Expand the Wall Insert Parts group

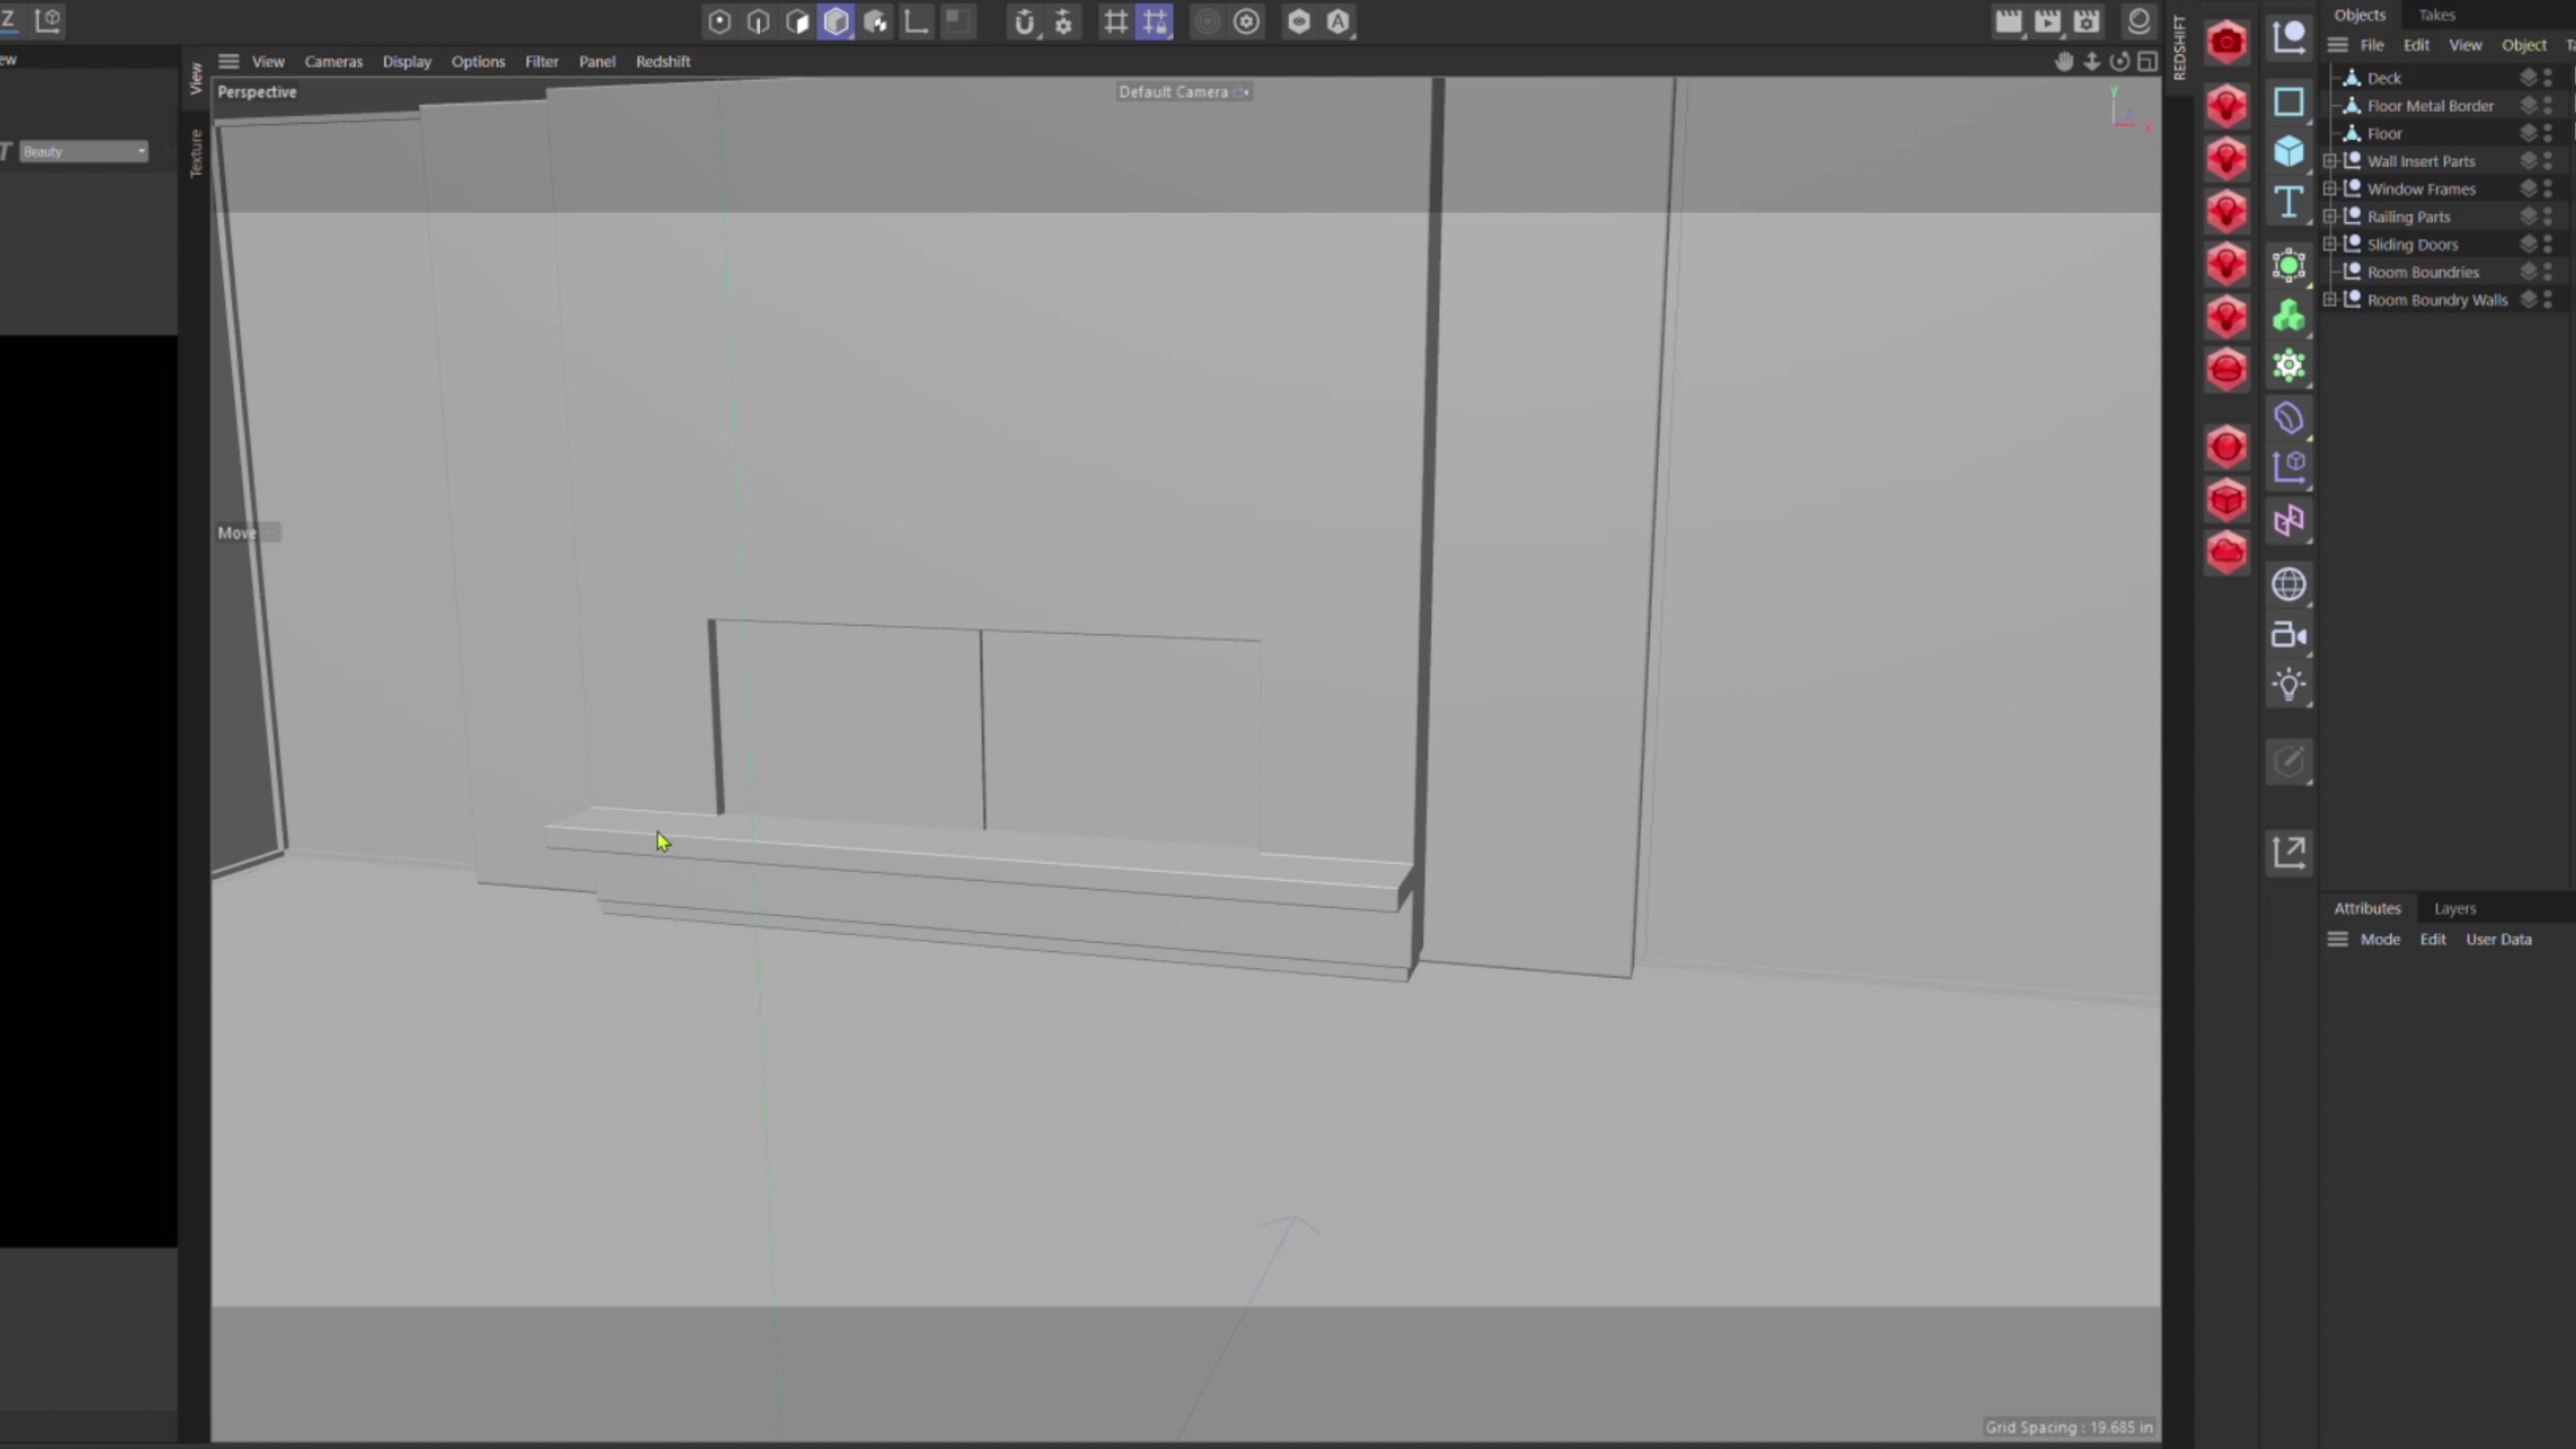[2330, 161]
